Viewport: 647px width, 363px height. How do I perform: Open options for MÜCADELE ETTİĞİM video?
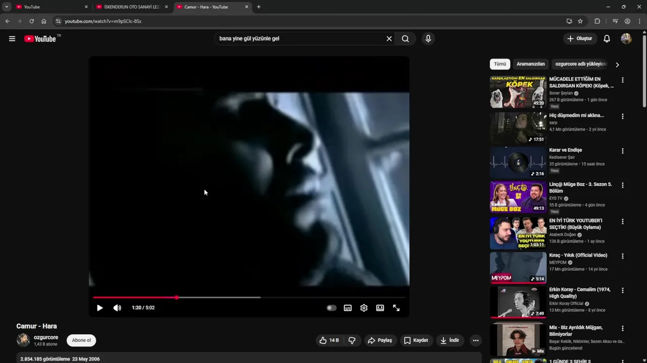click(623, 80)
